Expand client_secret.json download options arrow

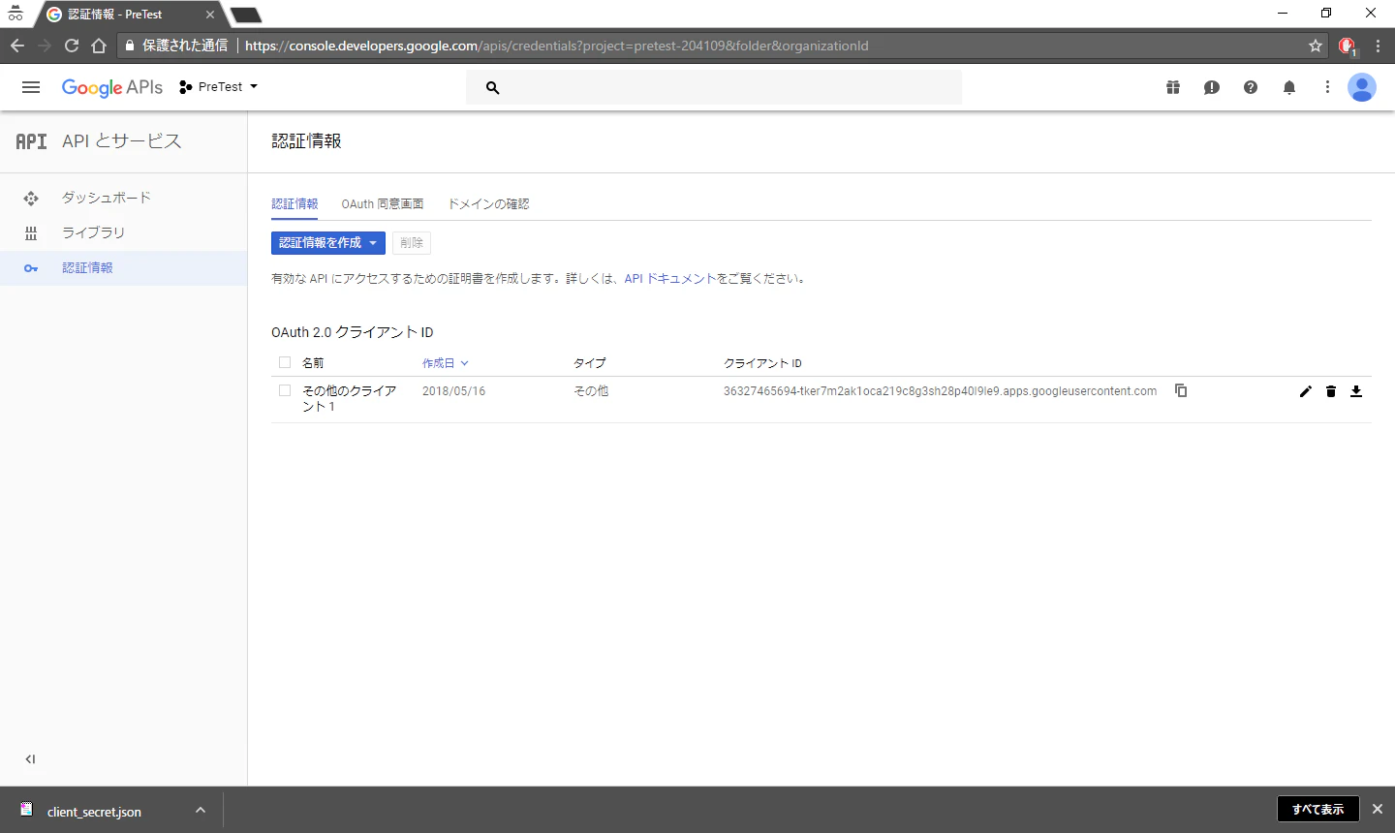[201, 810]
